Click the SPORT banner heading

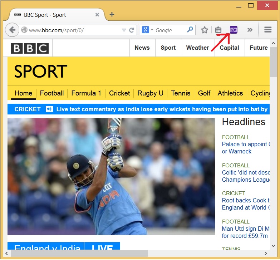pos(40,72)
